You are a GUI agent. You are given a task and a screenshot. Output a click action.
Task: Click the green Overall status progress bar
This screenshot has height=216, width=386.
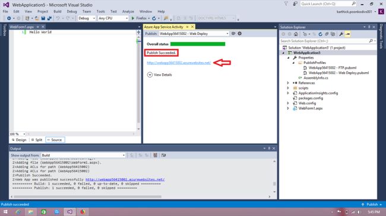pos(198,44)
